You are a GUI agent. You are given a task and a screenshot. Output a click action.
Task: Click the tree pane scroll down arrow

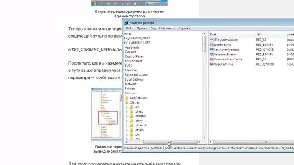tap(204, 137)
